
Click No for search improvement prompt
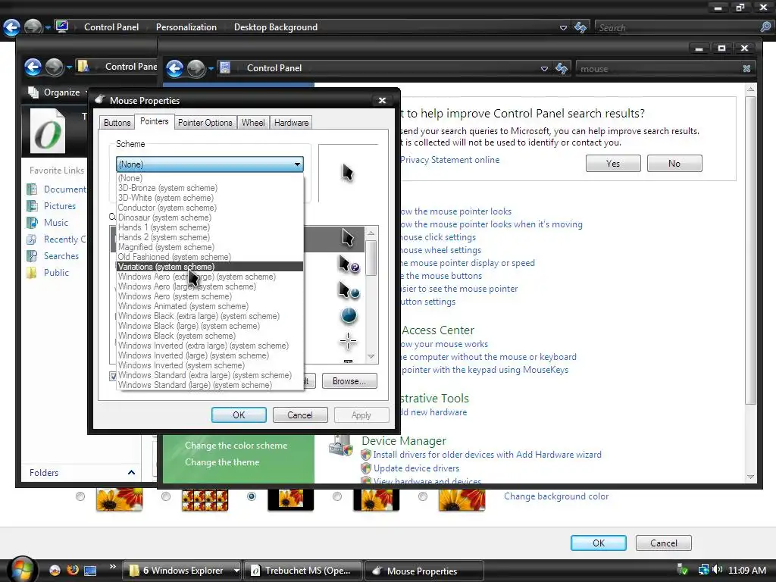[674, 164]
